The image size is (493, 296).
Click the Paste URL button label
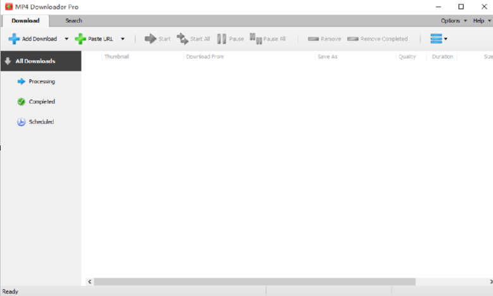coord(100,39)
